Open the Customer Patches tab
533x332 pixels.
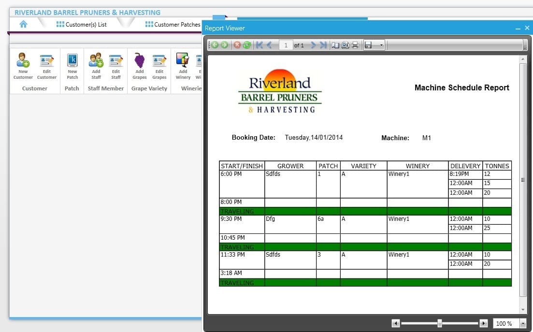(x=173, y=24)
